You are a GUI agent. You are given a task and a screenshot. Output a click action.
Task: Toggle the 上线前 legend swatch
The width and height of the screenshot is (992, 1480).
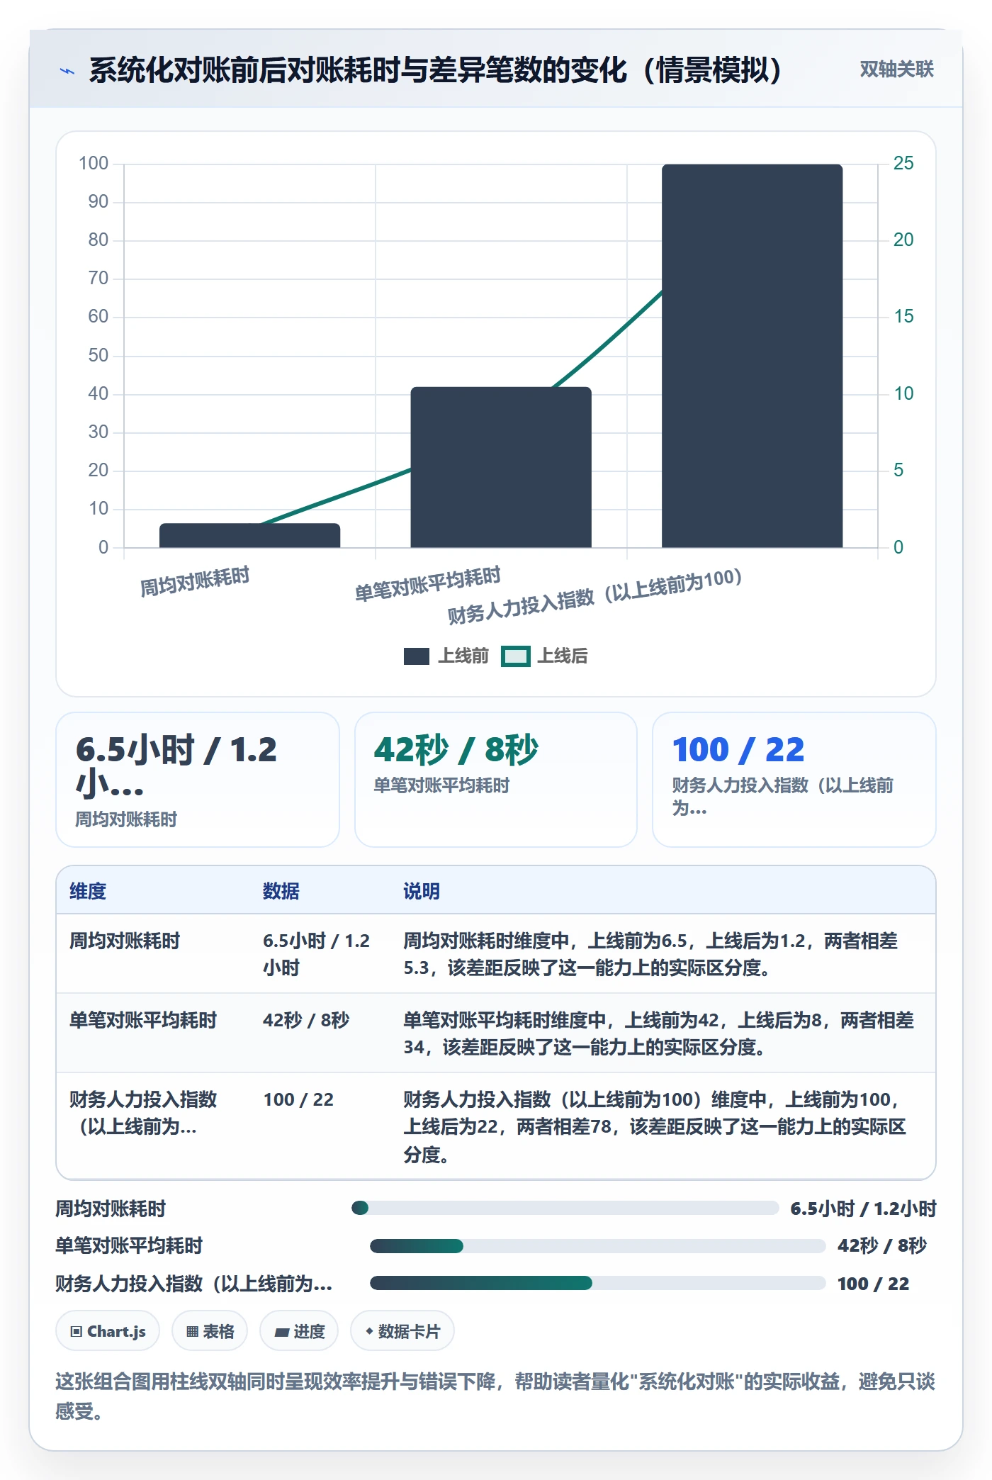coord(417,656)
